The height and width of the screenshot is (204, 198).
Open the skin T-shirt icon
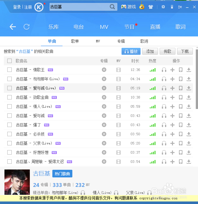click(150, 7)
